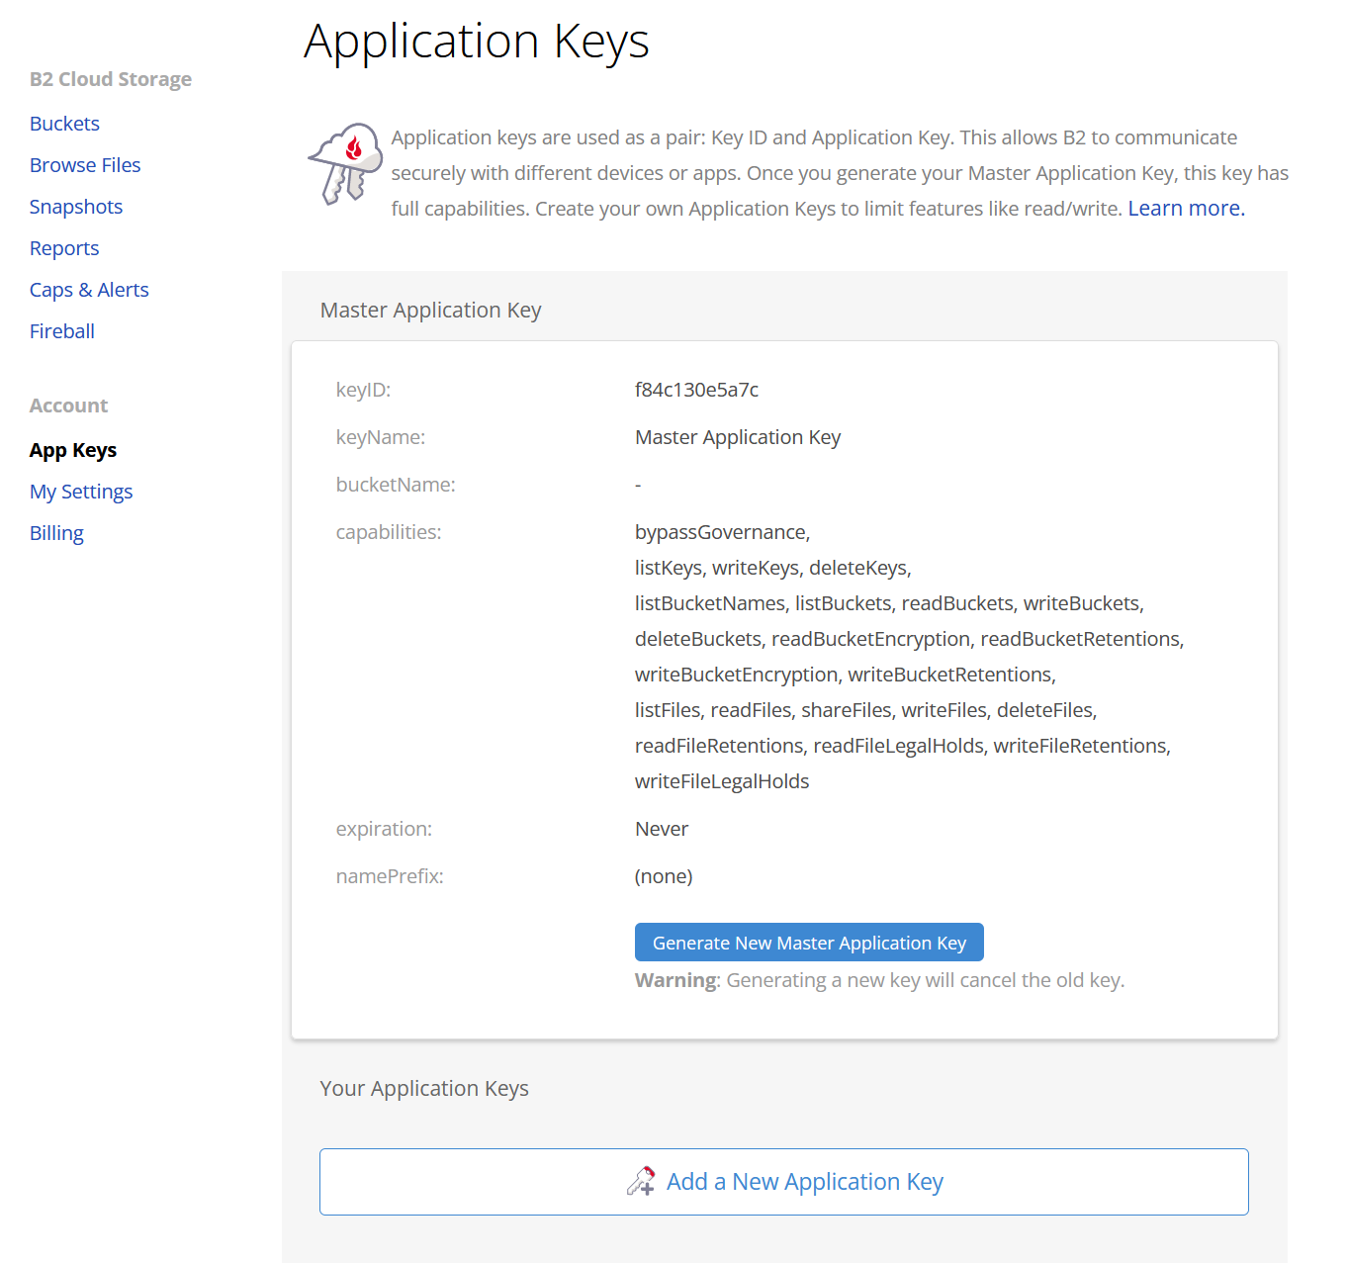Click the listKeys, writeKeys, deleteKeys line

pyautogui.click(x=773, y=568)
